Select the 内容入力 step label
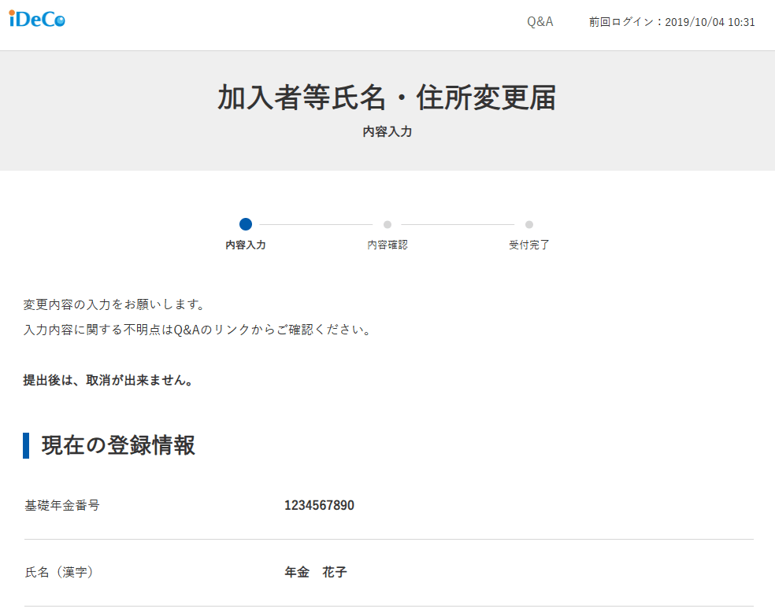775x616 pixels. click(246, 245)
